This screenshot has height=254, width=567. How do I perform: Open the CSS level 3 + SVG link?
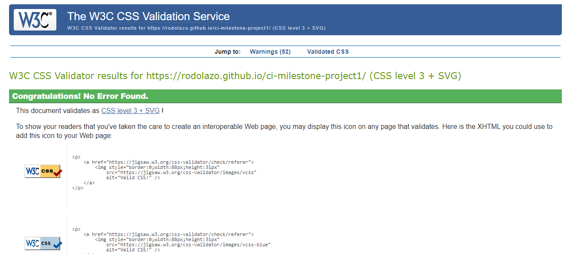[130, 111]
